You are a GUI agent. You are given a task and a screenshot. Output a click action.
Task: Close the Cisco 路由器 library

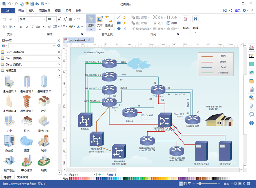pyautogui.click(x=59, y=58)
